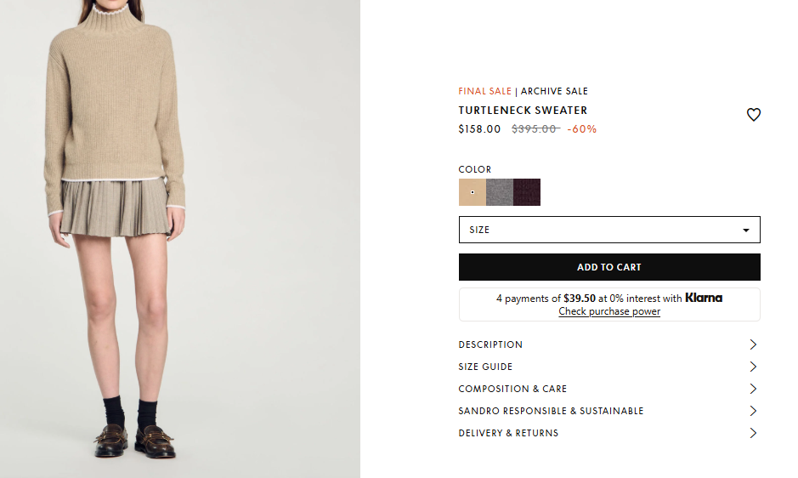The height and width of the screenshot is (478, 798).
Task: Expand the Description section
Action: tap(609, 344)
